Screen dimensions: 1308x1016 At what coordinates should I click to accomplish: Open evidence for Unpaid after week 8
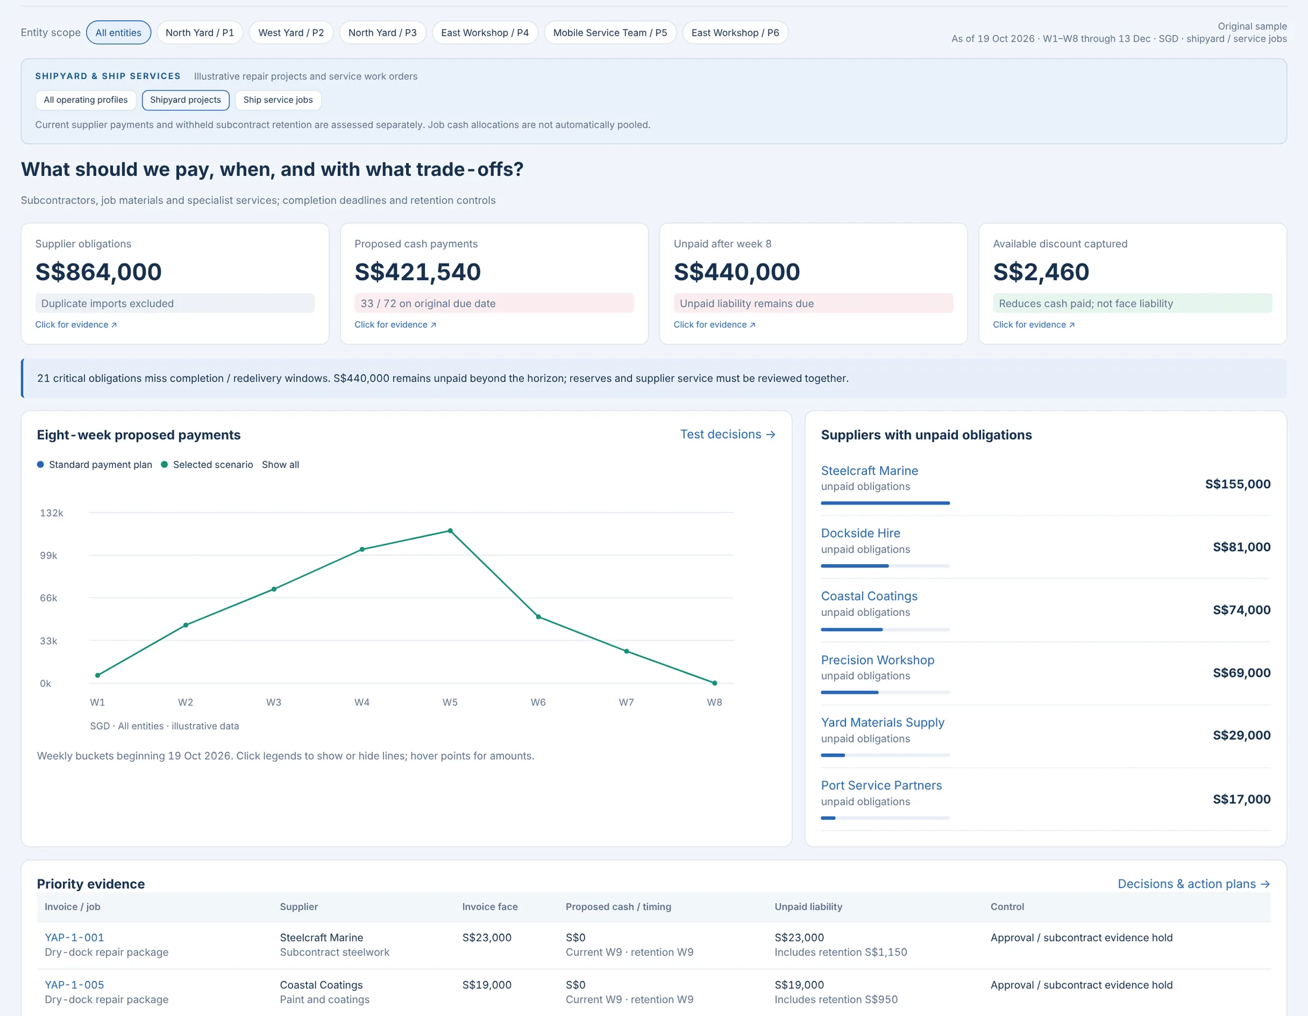[x=715, y=325]
